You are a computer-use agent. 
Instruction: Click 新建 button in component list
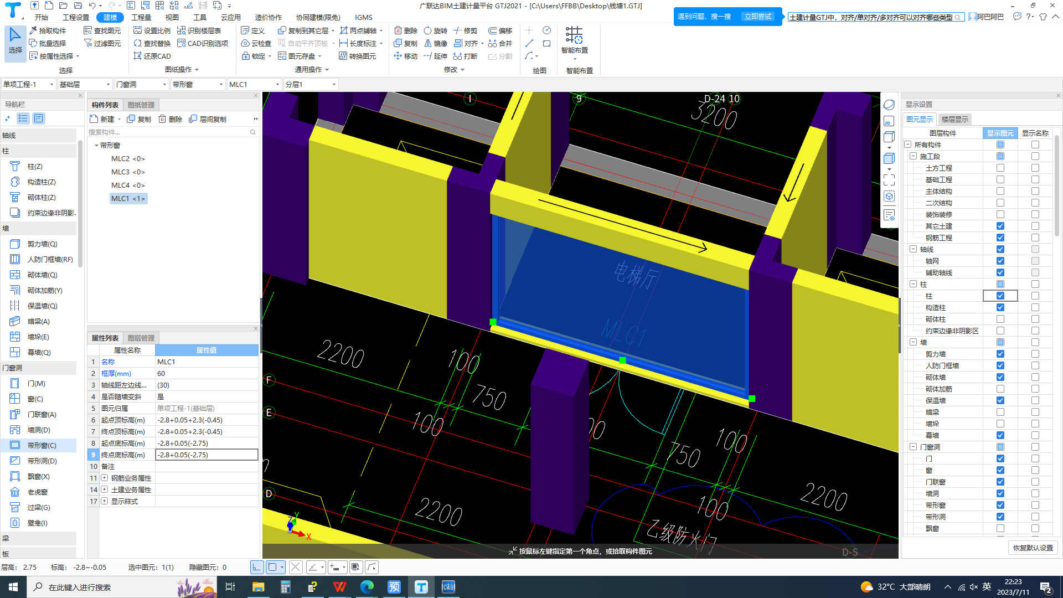(104, 119)
